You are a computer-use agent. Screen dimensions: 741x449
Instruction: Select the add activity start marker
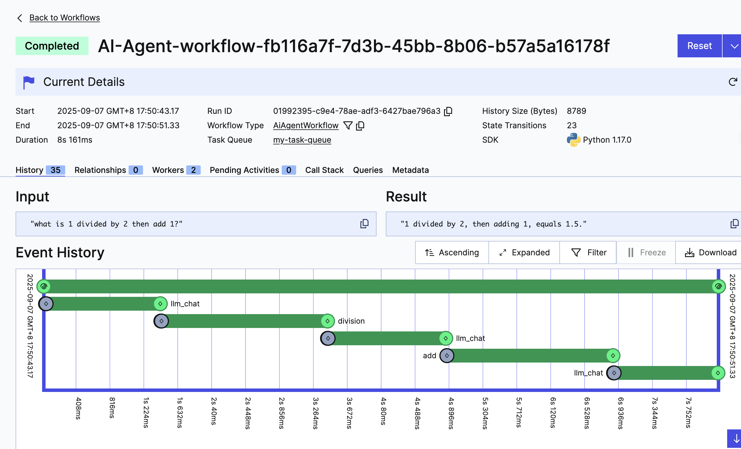pyautogui.click(x=447, y=356)
